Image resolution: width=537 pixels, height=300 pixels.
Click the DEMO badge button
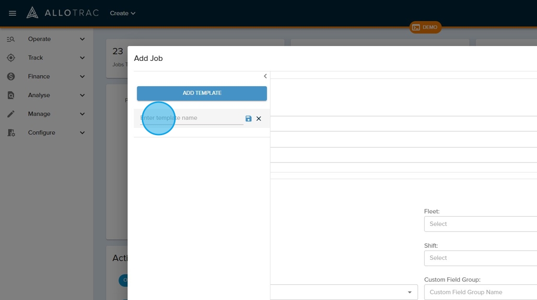(x=425, y=27)
